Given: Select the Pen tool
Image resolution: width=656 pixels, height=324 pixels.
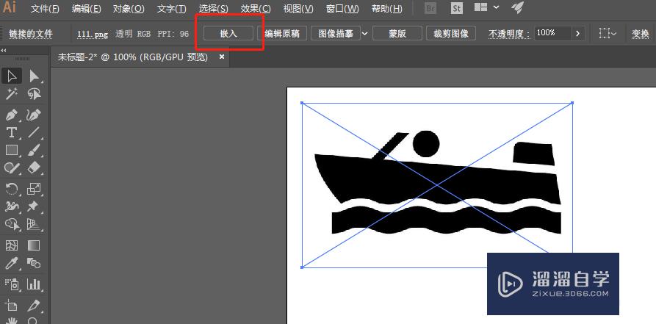Looking at the screenshot, I should click(x=12, y=115).
